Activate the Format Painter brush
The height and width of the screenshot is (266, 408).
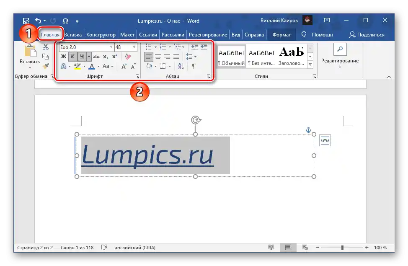pyautogui.click(x=46, y=66)
